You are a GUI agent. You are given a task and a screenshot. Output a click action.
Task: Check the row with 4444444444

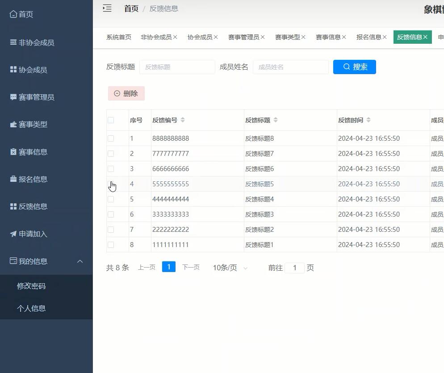(111, 199)
